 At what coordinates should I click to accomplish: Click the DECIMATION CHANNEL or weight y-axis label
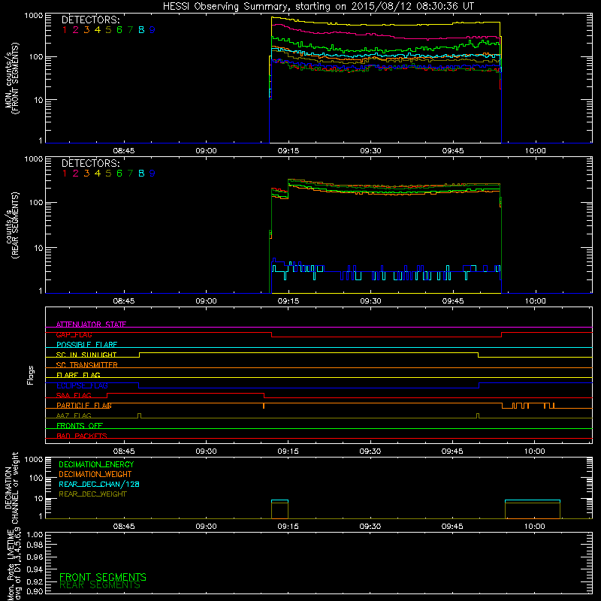click(x=11, y=488)
